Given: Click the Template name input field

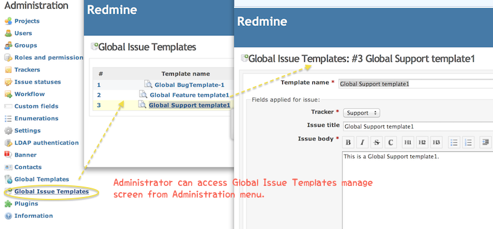Looking at the screenshot, I should pyautogui.click(x=416, y=84).
